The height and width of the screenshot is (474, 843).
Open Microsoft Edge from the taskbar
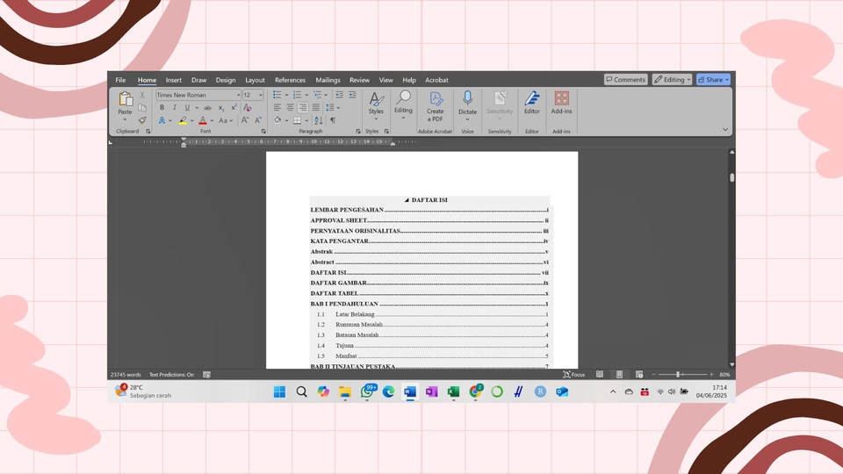388,391
